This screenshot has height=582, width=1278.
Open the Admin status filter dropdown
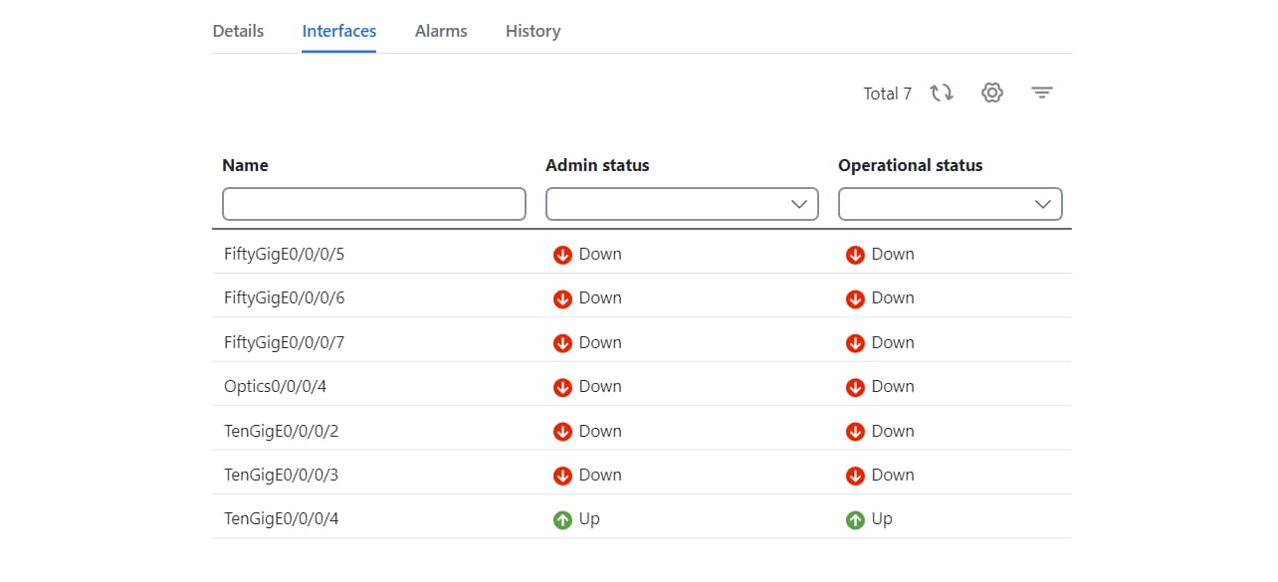[x=682, y=204]
